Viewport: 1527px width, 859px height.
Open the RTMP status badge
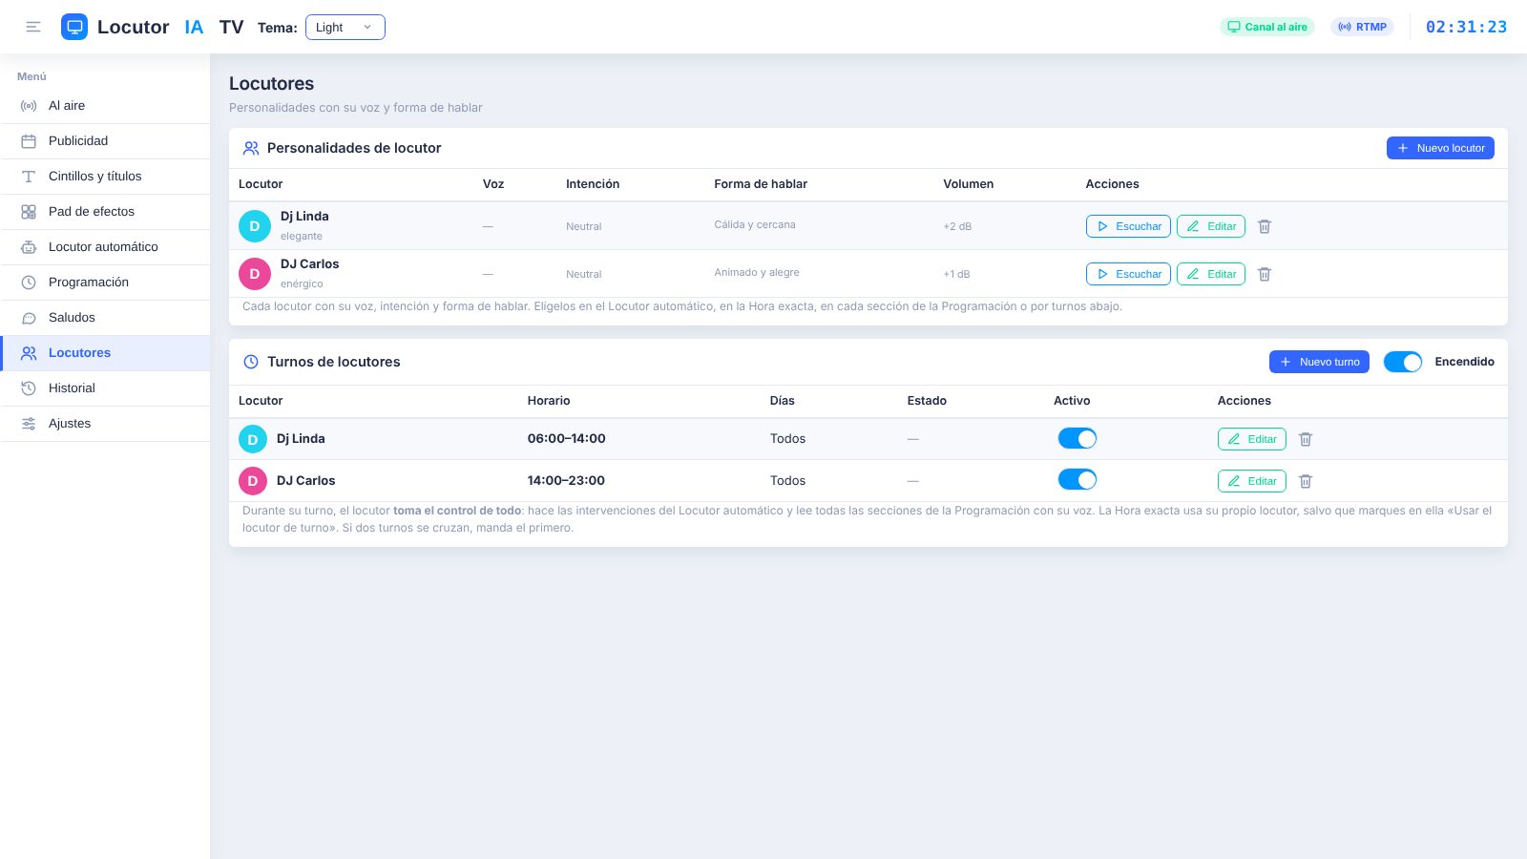(x=1362, y=27)
